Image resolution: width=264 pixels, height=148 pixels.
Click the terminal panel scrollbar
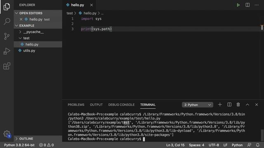262,135
